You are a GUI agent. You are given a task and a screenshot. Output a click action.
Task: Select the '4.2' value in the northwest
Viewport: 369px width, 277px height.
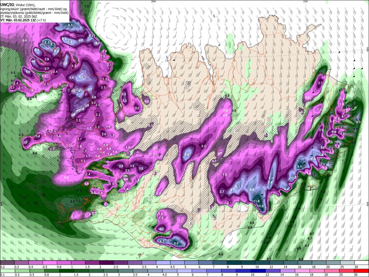coord(81,40)
